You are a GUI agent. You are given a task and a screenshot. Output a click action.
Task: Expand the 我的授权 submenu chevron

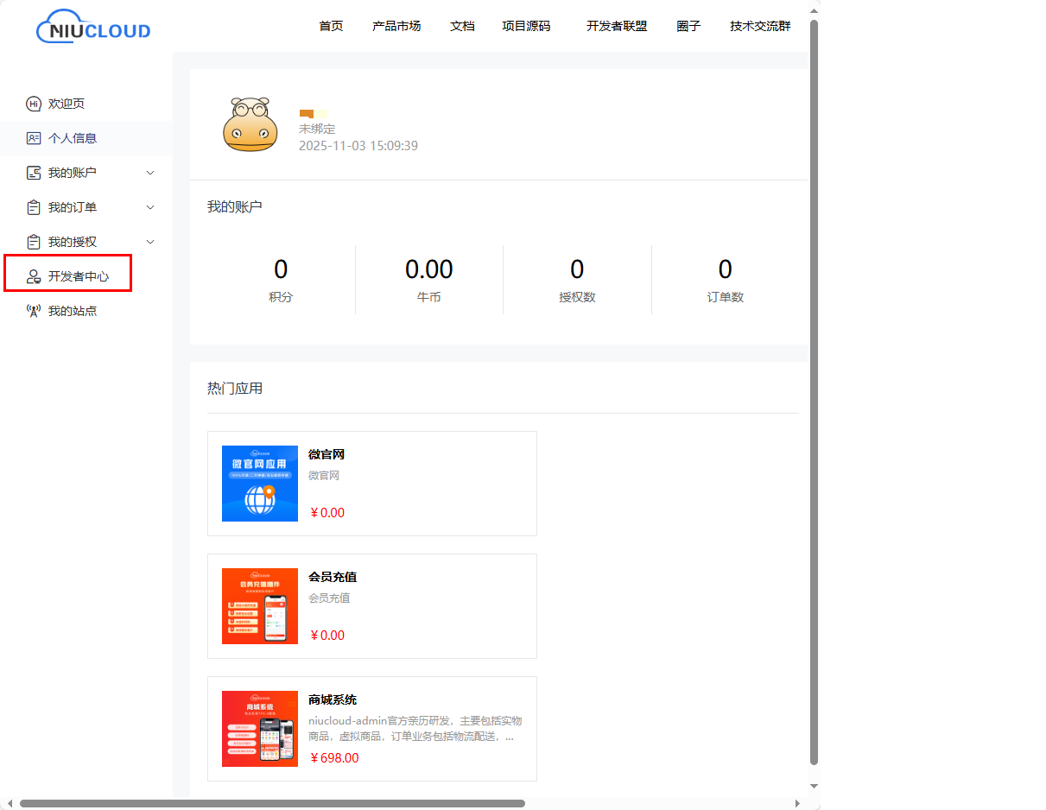pyautogui.click(x=150, y=242)
